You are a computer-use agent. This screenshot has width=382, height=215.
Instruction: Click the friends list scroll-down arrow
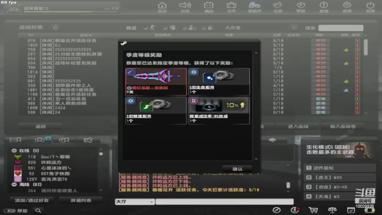(101, 190)
